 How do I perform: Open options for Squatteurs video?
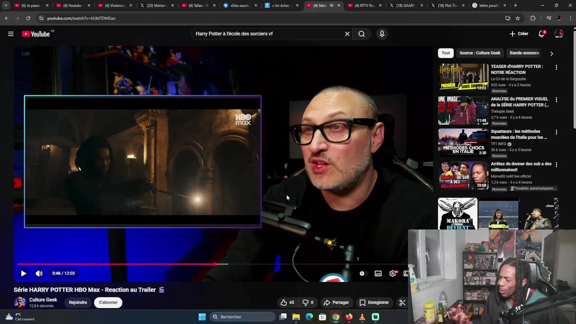(556, 132)
